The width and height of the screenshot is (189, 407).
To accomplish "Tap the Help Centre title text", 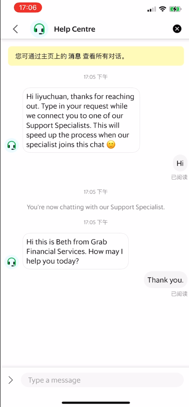I will [x=75, y=29].
